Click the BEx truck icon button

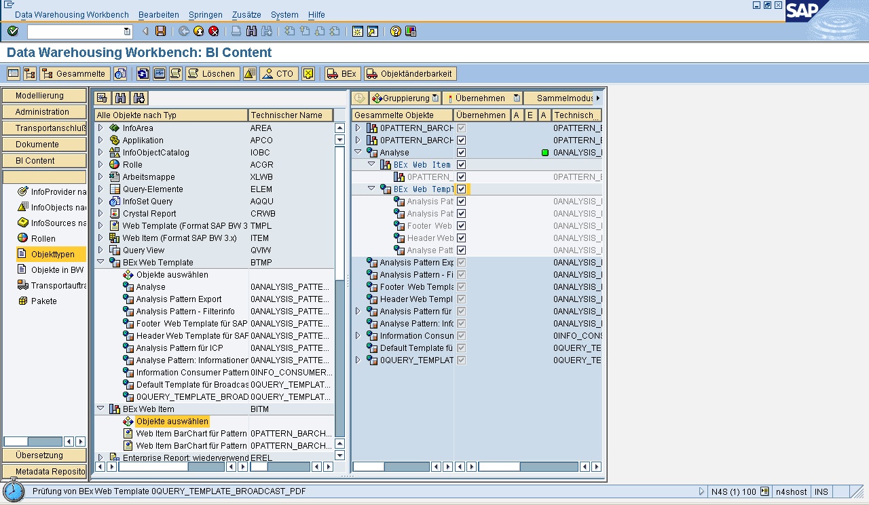click(x=342, y=74)
